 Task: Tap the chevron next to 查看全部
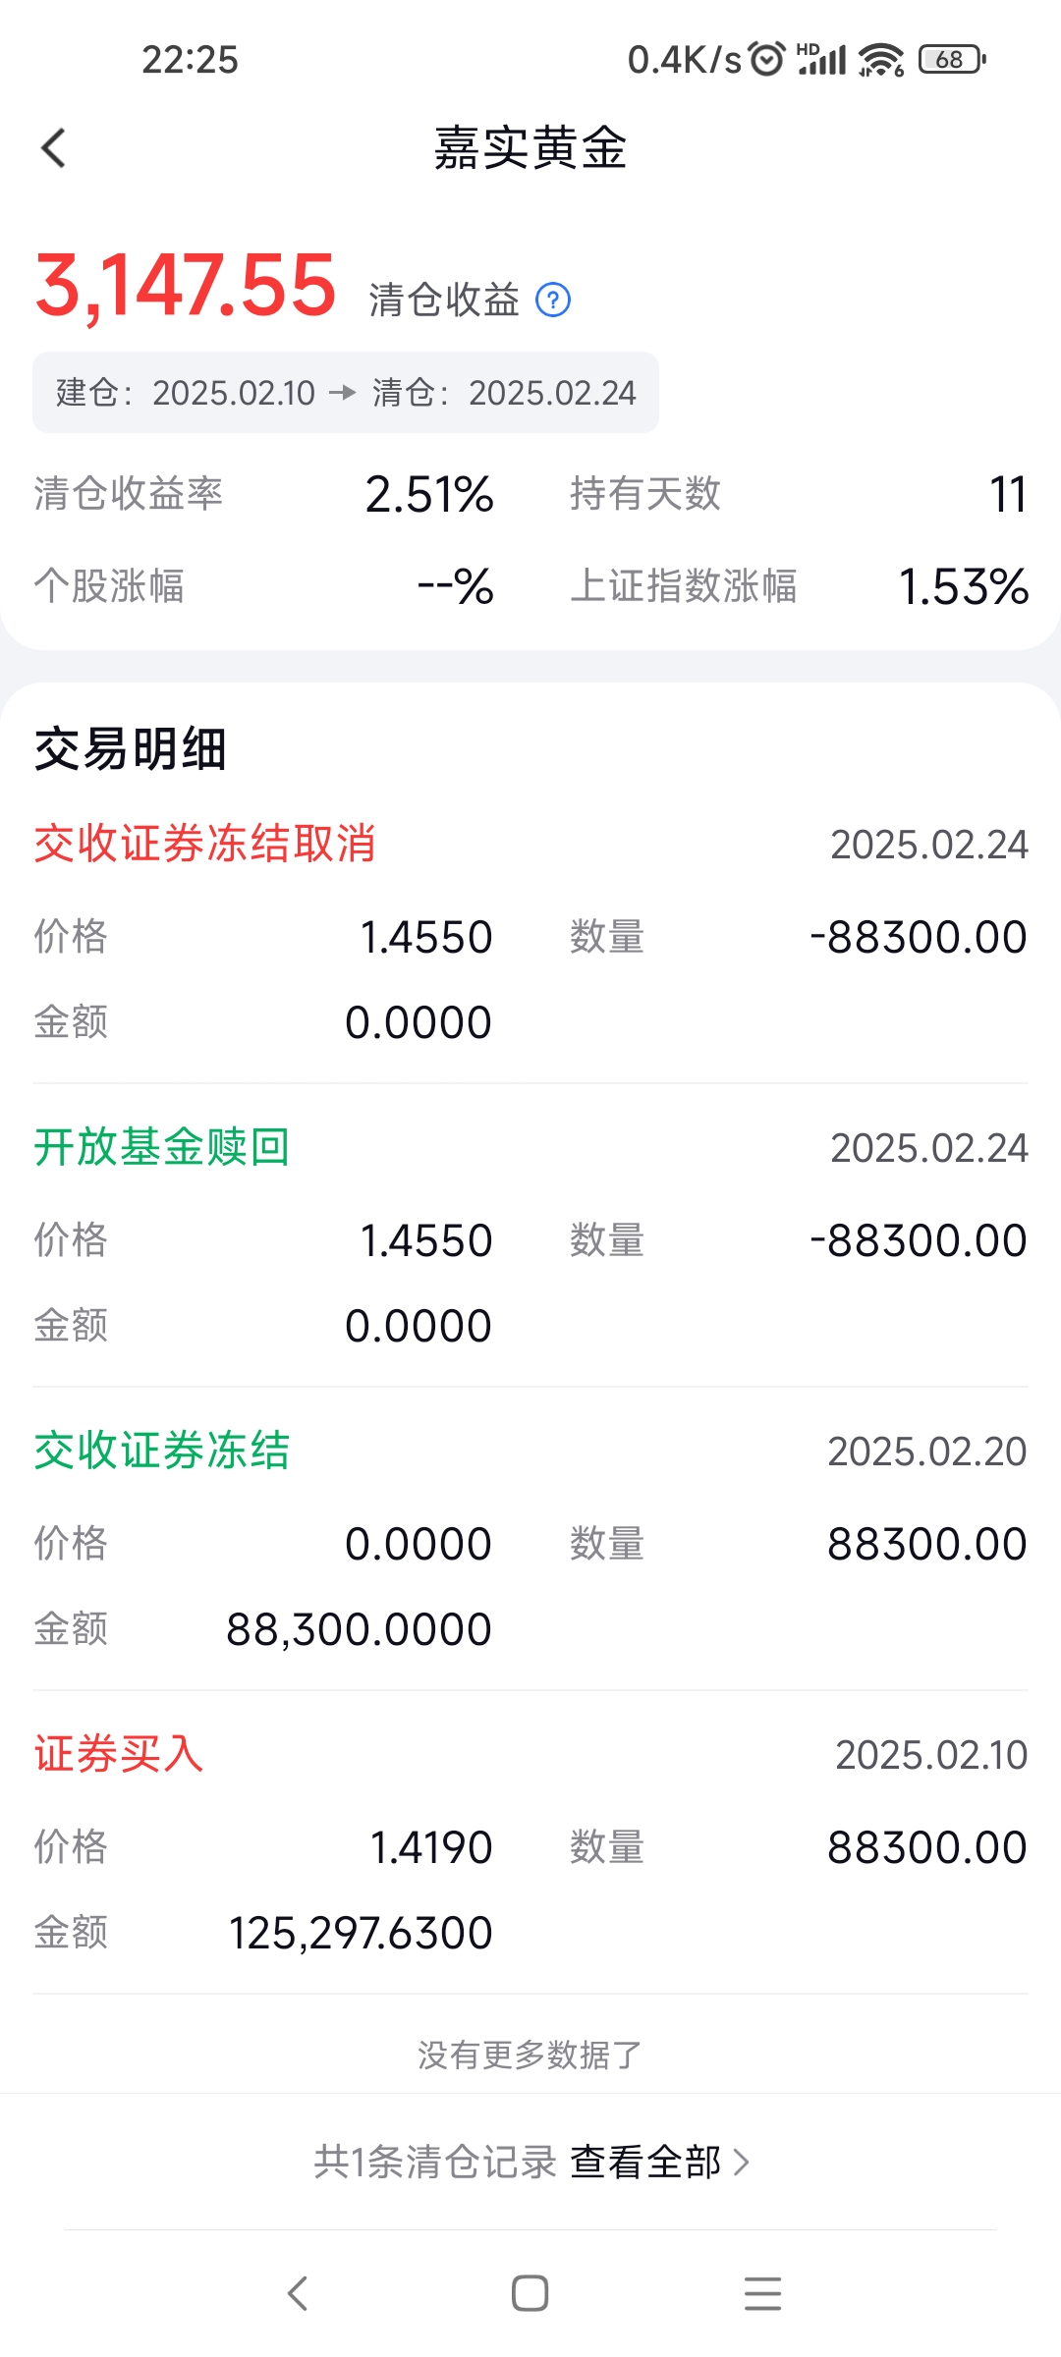click(743, 2162)
